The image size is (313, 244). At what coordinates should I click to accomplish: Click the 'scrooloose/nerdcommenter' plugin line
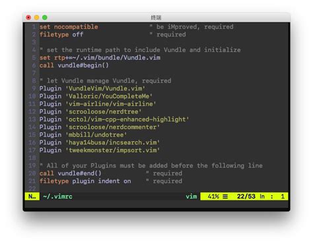100,127
